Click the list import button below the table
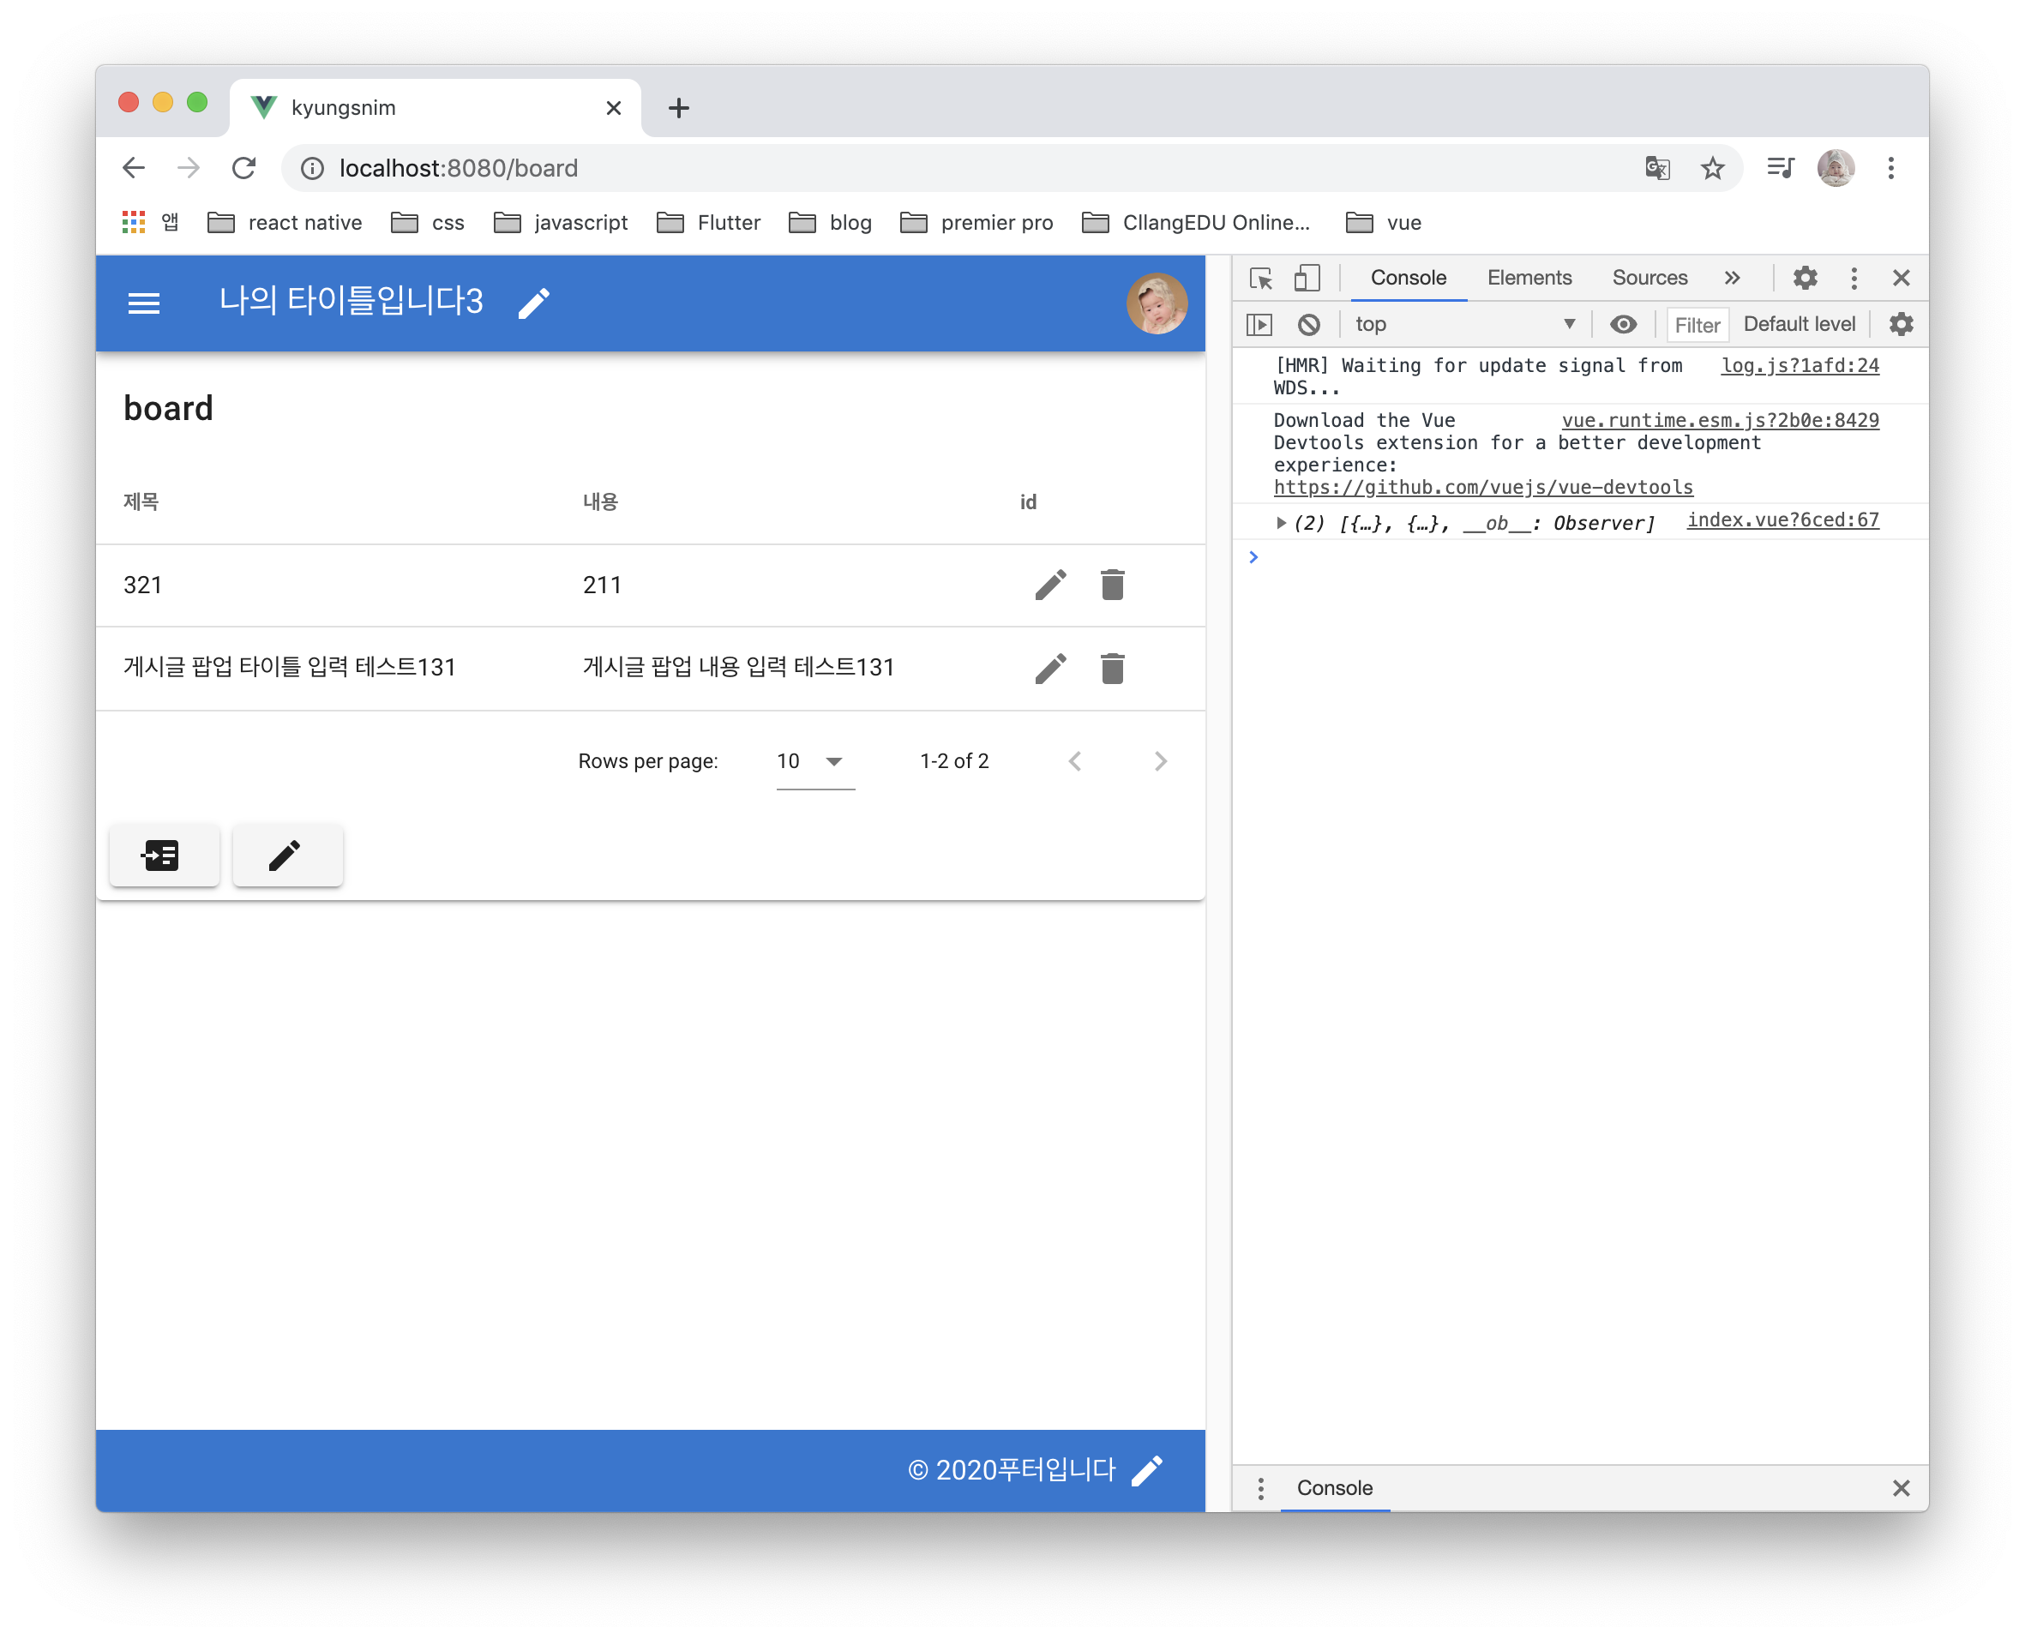 [164, 856]
